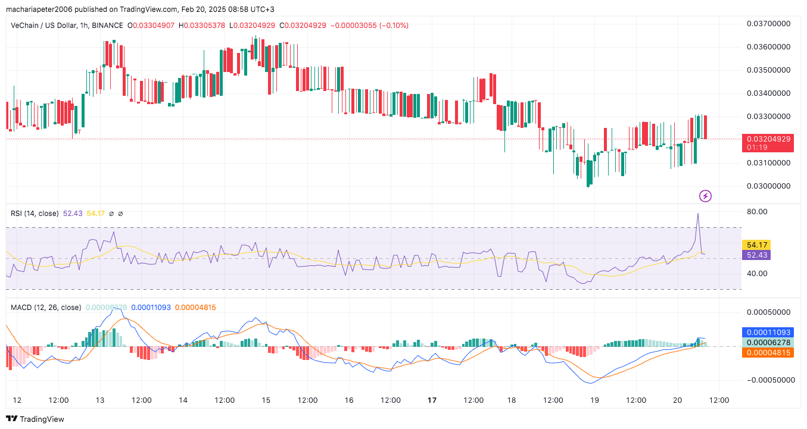Click the 20 date marker on time axis

click(677, 400)
